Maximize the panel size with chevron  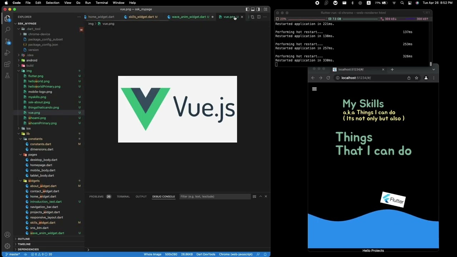tap(260, 196)
